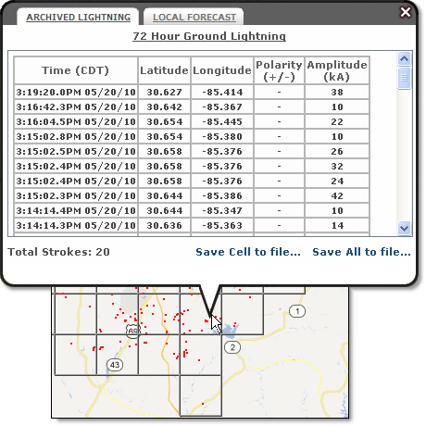
Task: Click Route 43 shield on map
Action: [115, 365]
